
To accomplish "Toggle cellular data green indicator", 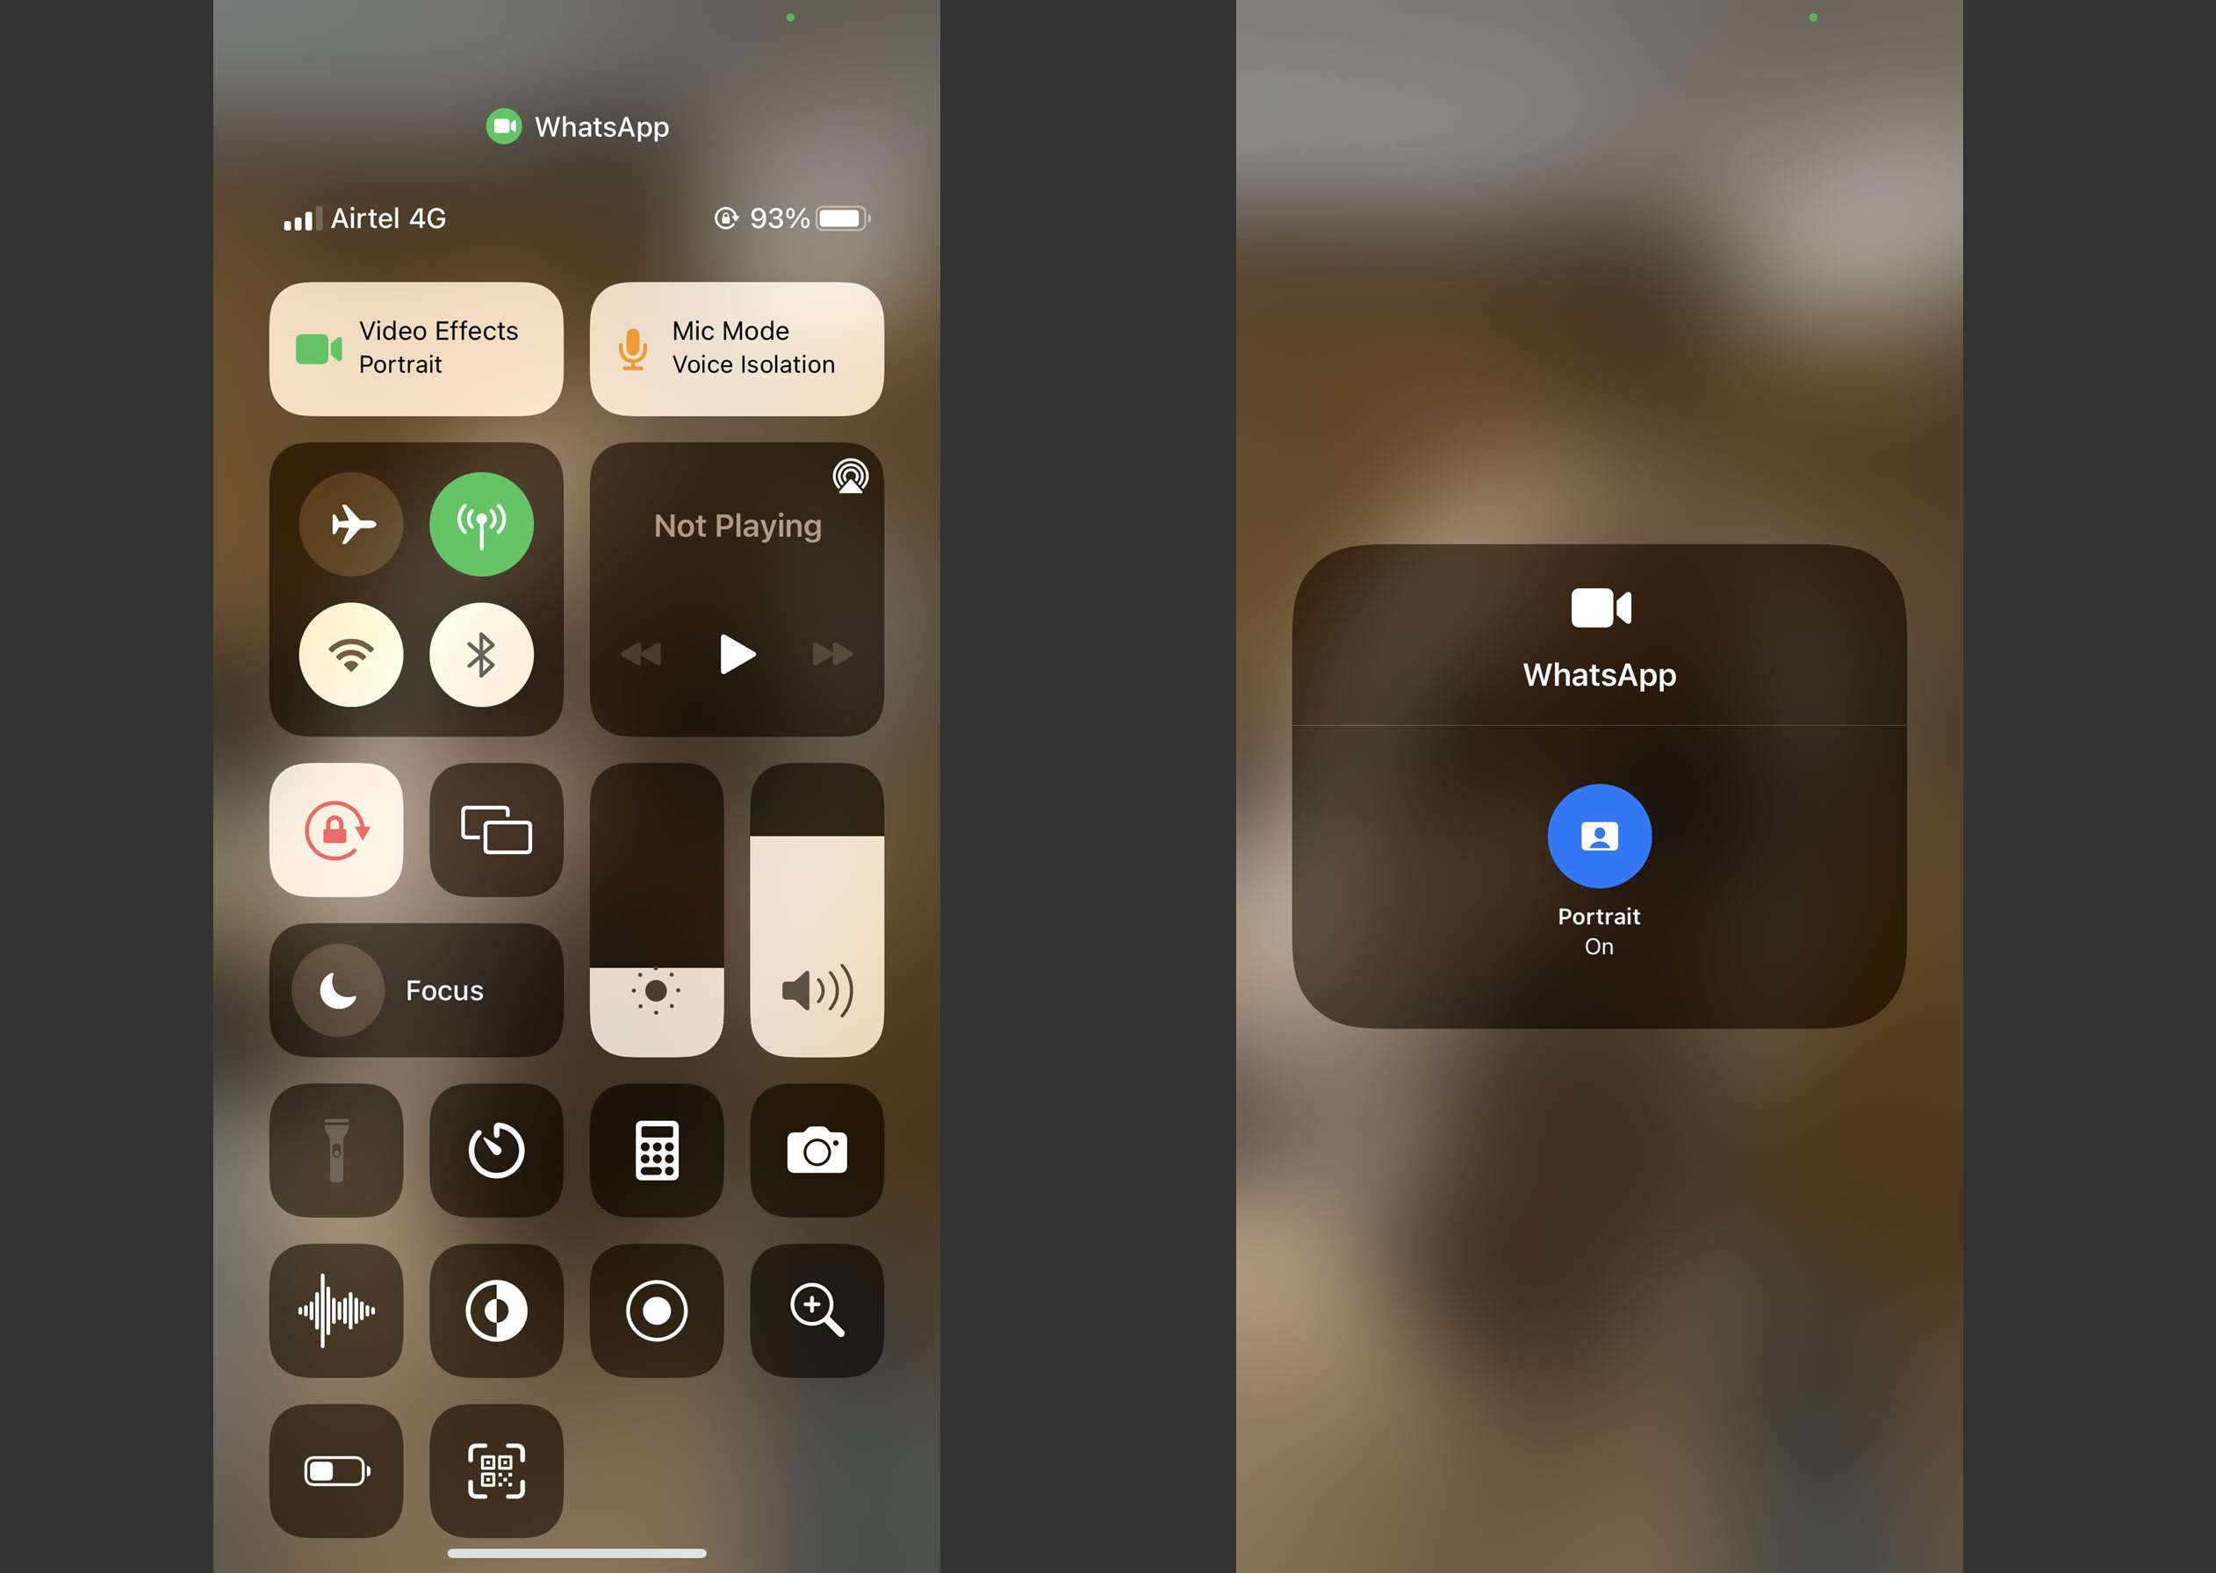I will 484,522.
